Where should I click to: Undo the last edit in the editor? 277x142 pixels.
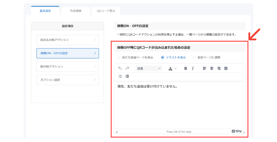coord(120,68)
